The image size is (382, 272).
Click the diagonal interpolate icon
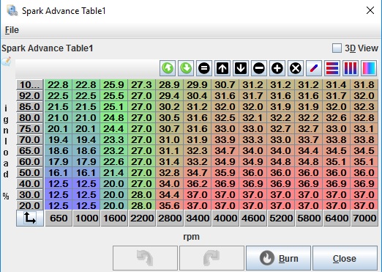(x=314, y=68)
